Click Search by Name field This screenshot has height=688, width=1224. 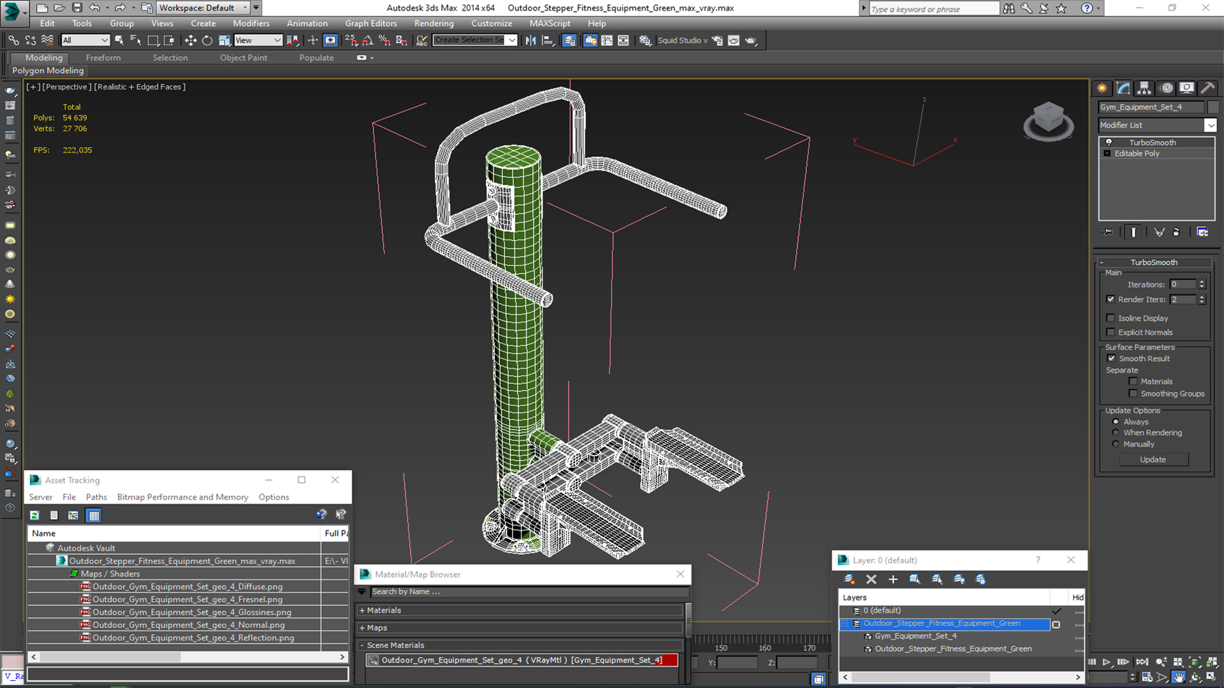click(x=529, y=592)
